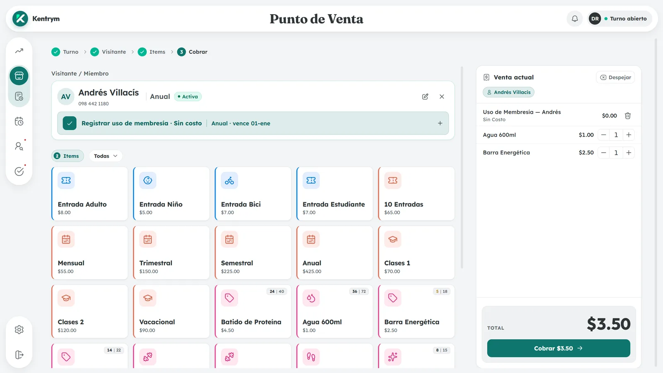Click the 24 | 40 stock badge
Screen dimensions: 663x373
(277, 292)
